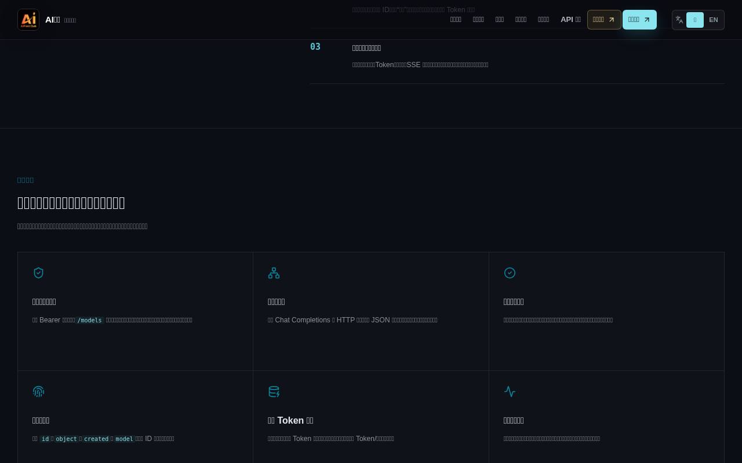Image resolution: width=742 pixels, height=463 pixels.
Task: Click the database lightning icon in the Token card
Action: [274, 392]
